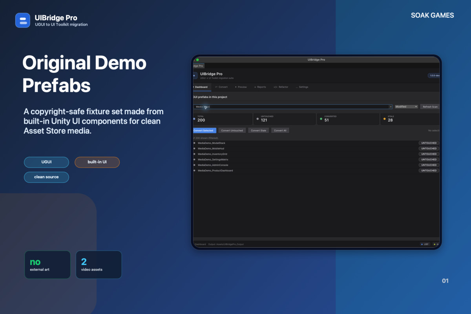Image resolution: width=471 pixels, height=314 pixels.
Task: Select the MediaDemo_AdminConsole row
Action: click(x=316, y=165)
